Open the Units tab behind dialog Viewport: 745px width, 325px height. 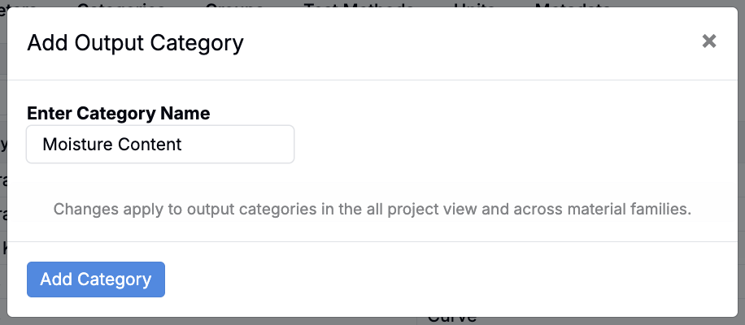click(474, 5)
